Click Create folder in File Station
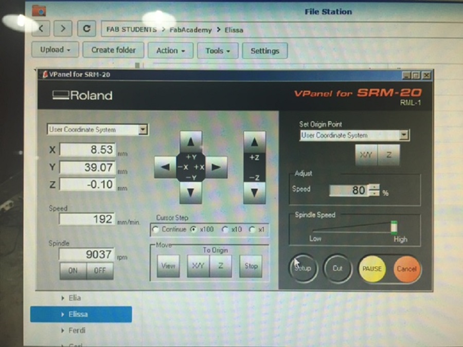 [x=113, y=50]
